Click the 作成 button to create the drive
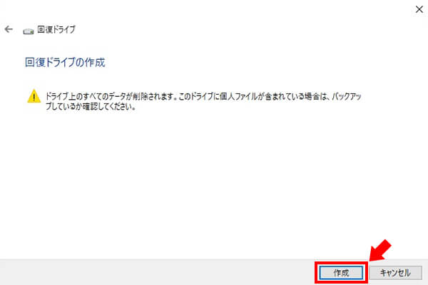The image size is (428, 285). [x=341, y=272]
